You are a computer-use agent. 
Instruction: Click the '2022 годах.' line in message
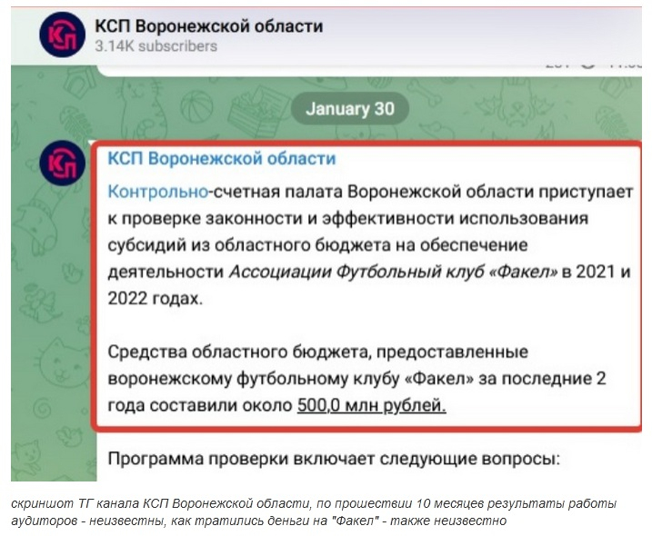coord(155,298)
